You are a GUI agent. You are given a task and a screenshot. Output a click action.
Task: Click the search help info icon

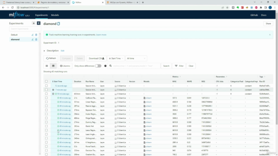(105, 66)
